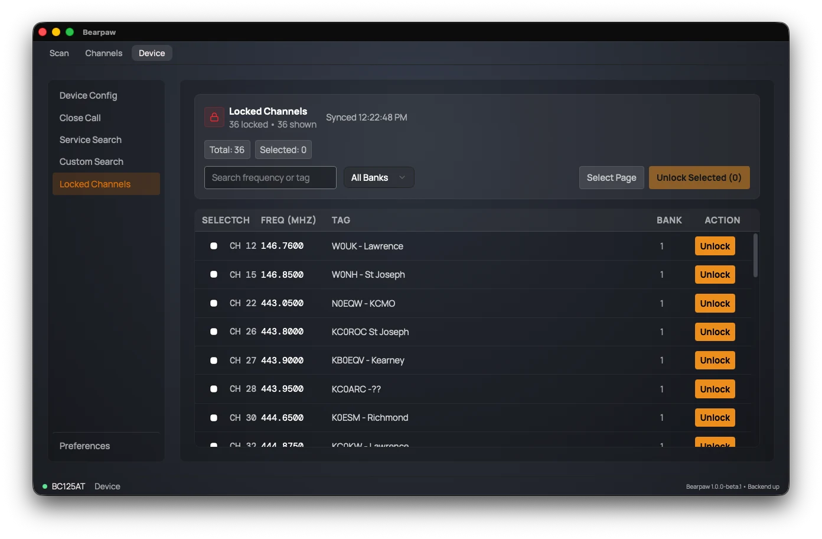This screenshot has height=539, width=822.
Task: Unlock channel 15 at 146.8500
Action: coord(715,274)
